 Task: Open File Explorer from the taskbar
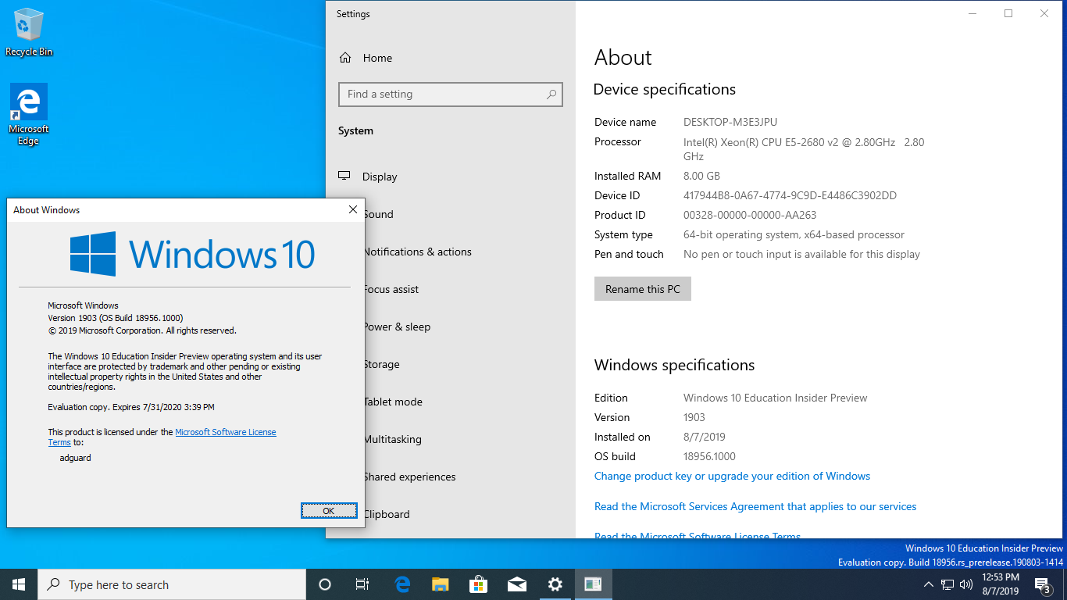click(x=441, y=584)
